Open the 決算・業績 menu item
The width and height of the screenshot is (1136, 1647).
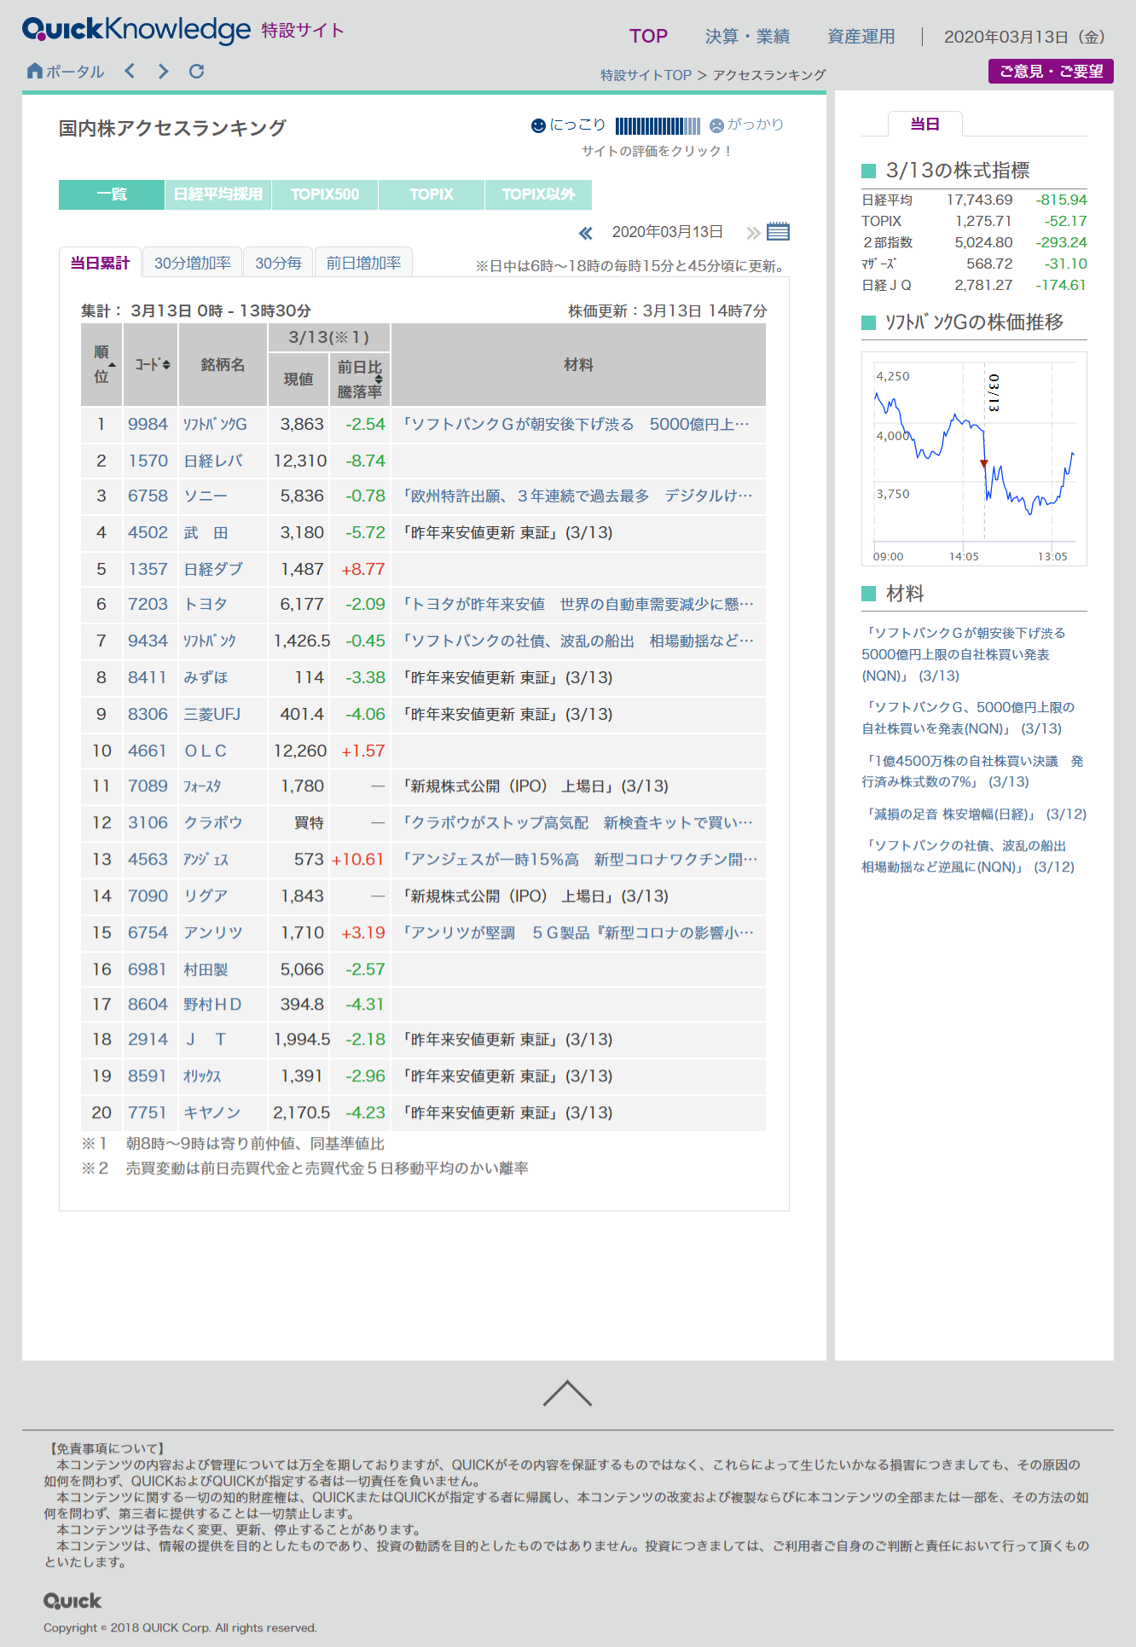tap(747, 36)
